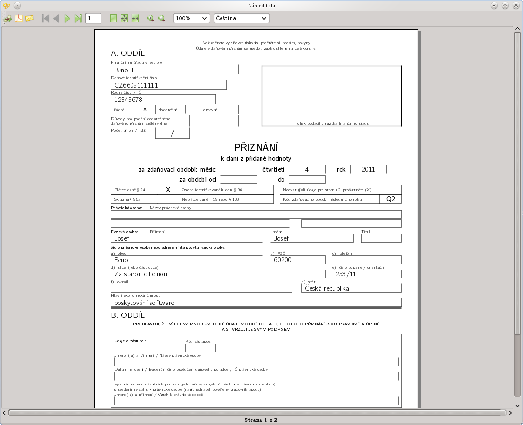Click the house number '253/11'
Image resolution: width=523 pixels, height=425 pixels.
click(346, 274)
